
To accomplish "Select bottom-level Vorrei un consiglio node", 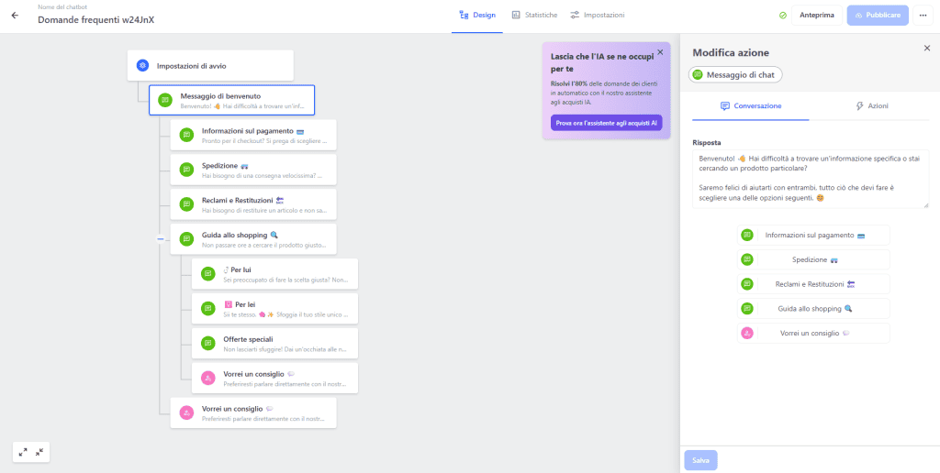I will point(253,412).
